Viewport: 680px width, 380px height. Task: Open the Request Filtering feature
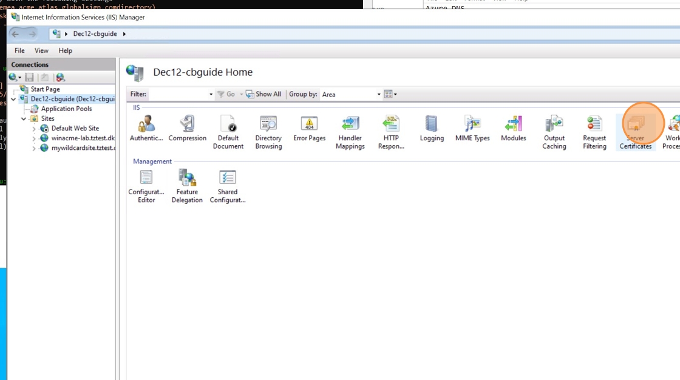[x=594, y=133]
